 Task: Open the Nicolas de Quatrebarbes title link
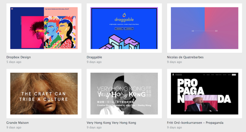point(185,57)
